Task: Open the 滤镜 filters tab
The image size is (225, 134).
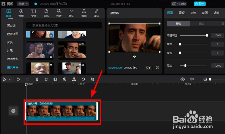Action: (x=84, y=13)
